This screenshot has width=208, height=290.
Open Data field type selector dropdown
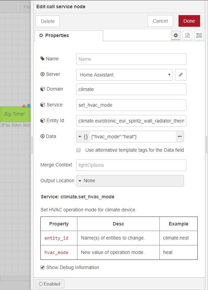(83, 137)
